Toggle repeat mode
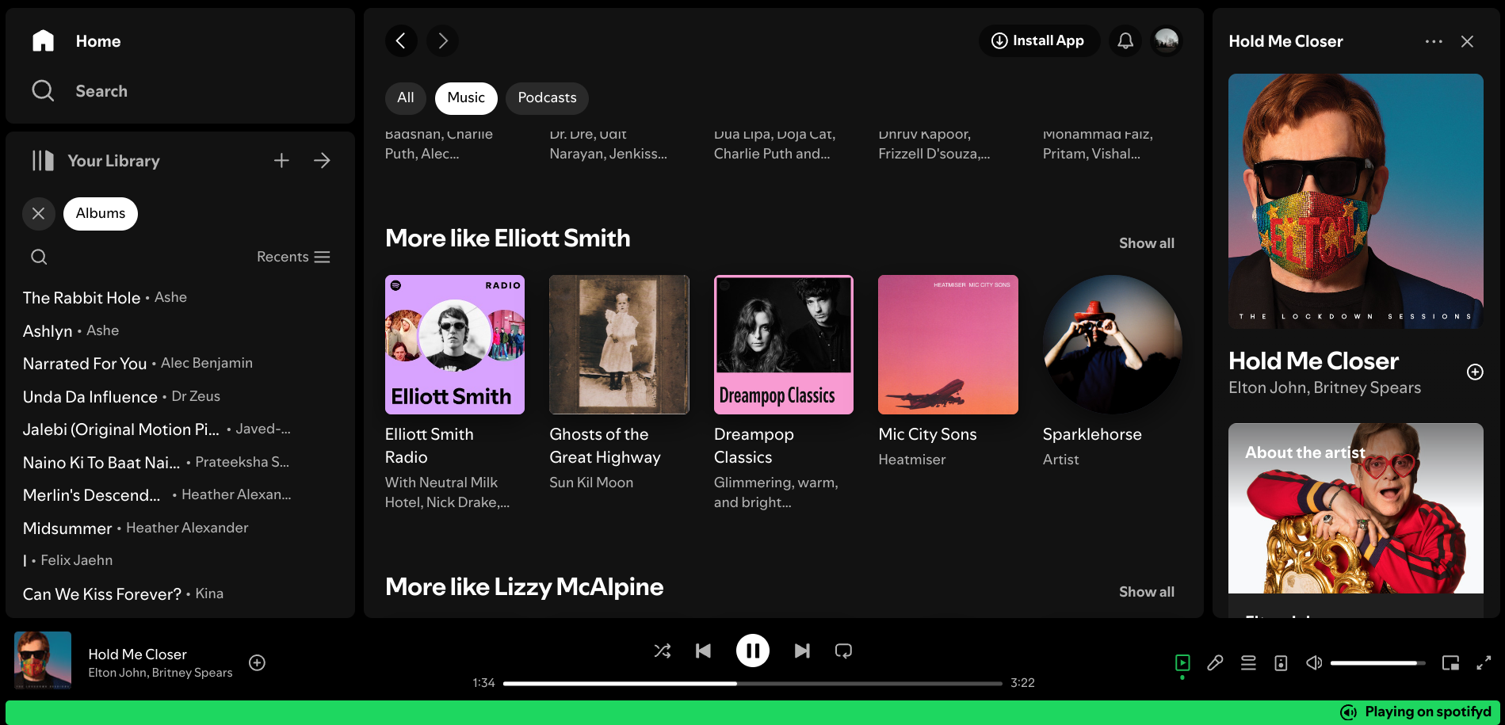Viewport: 1505px width, 725px height. pos(843,651)
